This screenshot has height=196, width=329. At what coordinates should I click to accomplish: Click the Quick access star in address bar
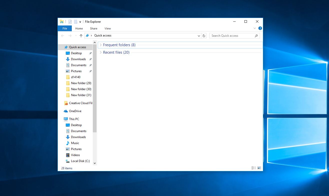[x=87, y=35]
